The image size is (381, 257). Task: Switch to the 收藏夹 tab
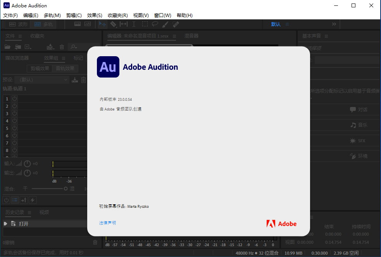(x=37, y=36)
